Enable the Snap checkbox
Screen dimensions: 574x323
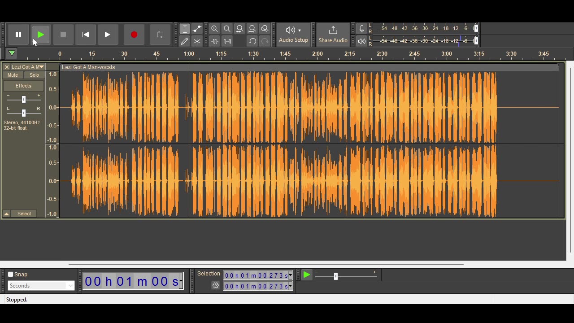11,275
